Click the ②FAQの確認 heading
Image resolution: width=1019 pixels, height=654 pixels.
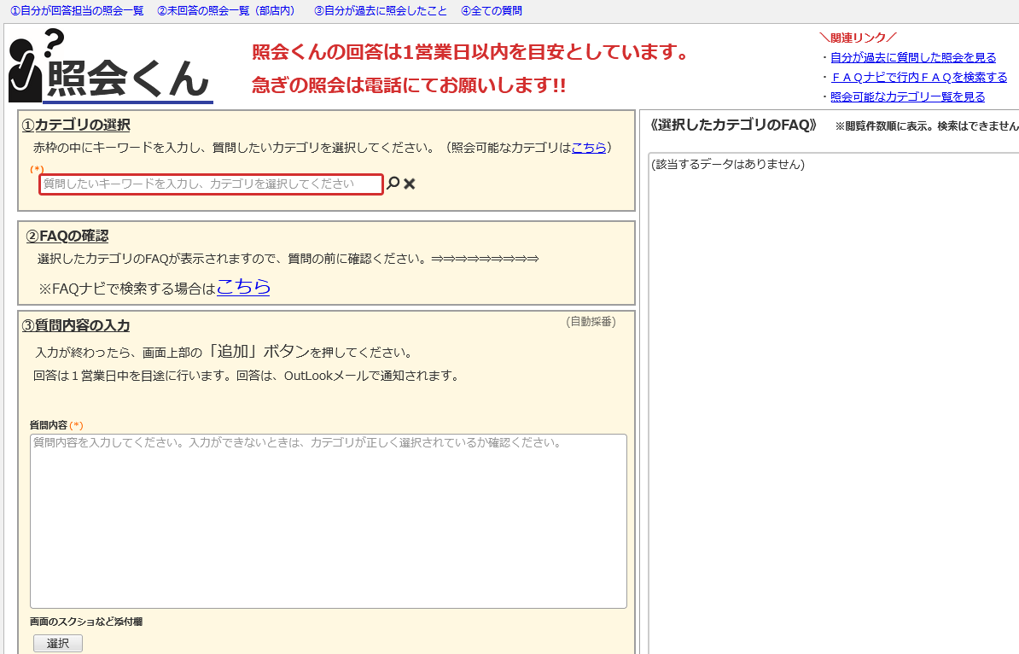pos(67,236)
